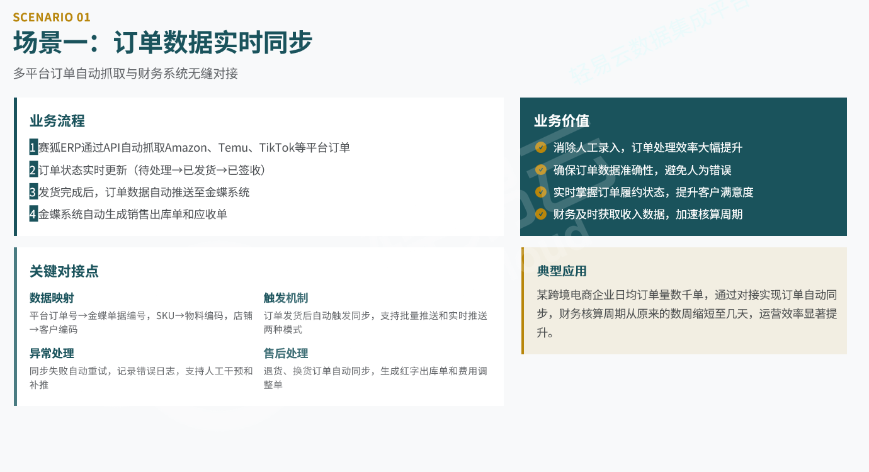The height and width of the screenshot is (472, 869).
Task: Click check icon beside 财务及时获取收入数据
Action: click(540, 214)
